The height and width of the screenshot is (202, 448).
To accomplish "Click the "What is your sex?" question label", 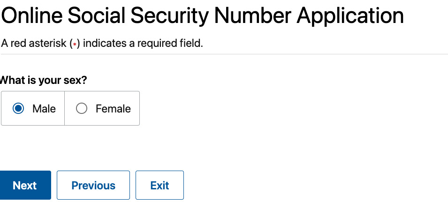I will pos(44,80).
